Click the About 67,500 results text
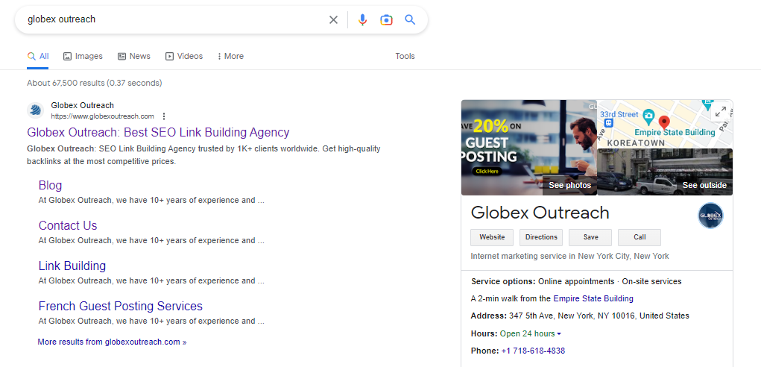761x367 pixels. (94, 83)
